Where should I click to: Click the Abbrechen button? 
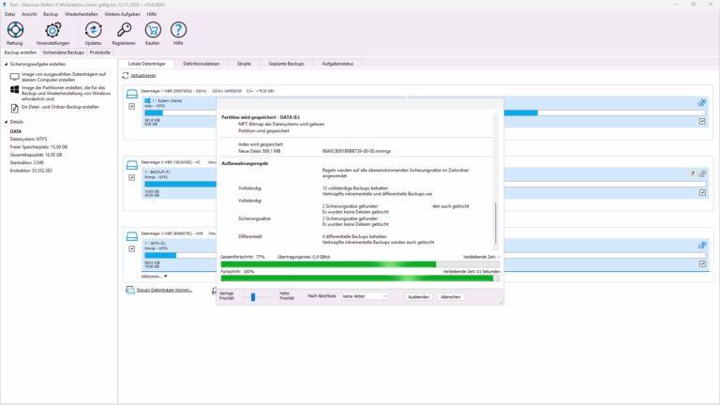[x=450, y=297]
